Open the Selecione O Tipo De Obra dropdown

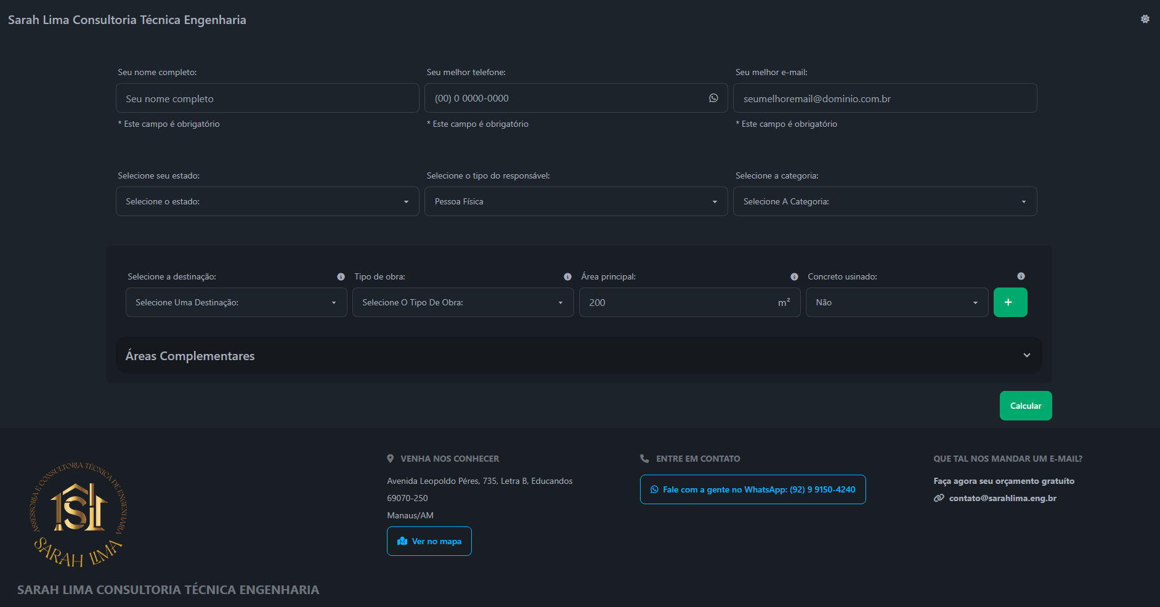[463, 302]
